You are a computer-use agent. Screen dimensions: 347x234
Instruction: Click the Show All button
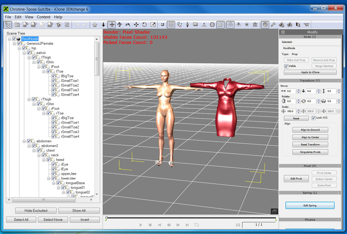coord(79,210)
